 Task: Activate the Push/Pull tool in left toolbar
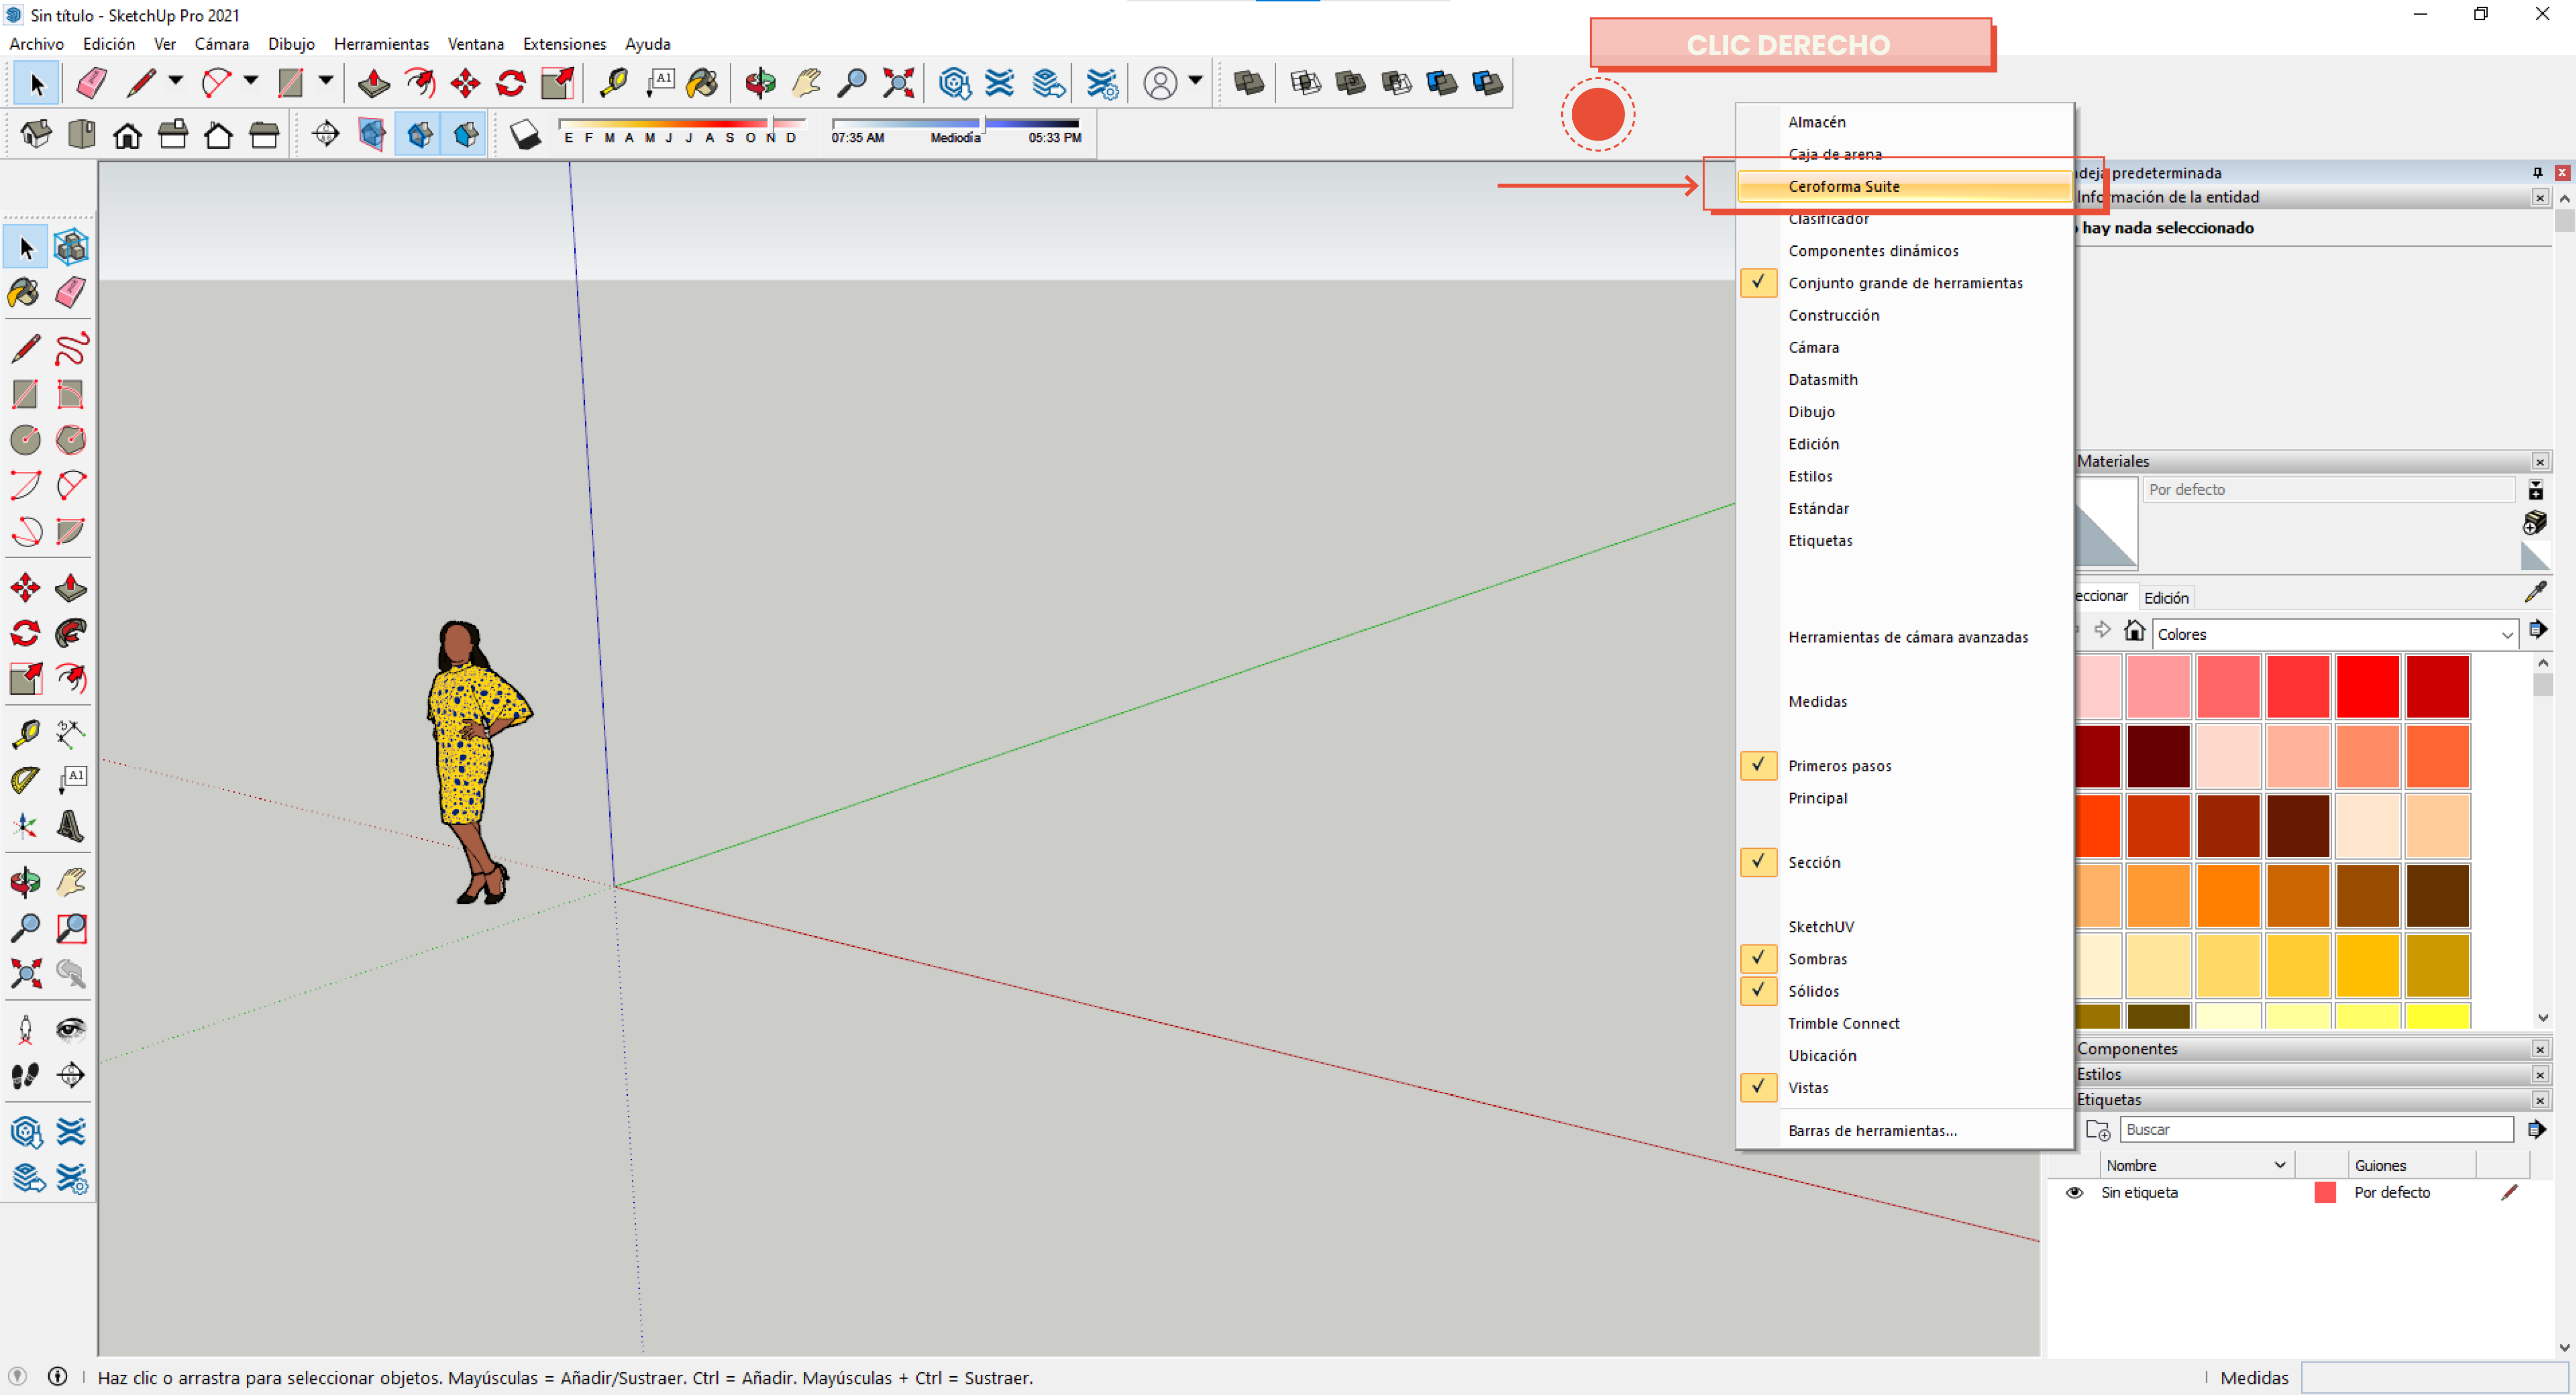click(x=71, y=587)
